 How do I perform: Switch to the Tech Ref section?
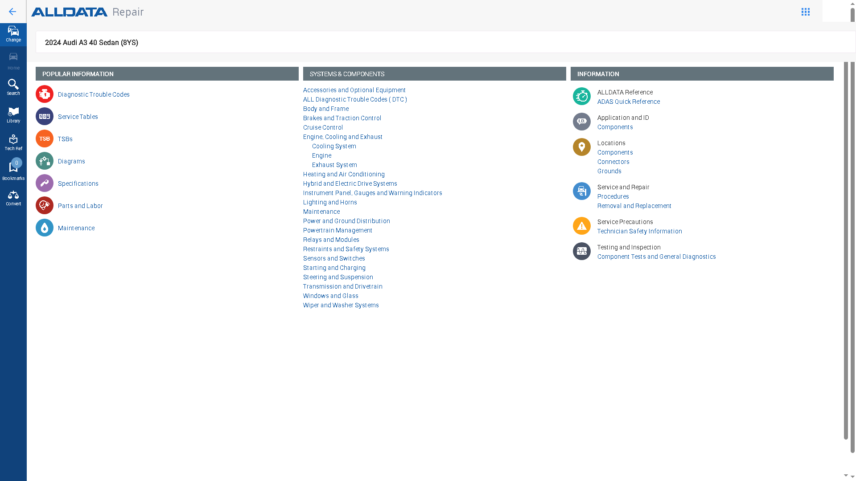(x=13, y=142)
